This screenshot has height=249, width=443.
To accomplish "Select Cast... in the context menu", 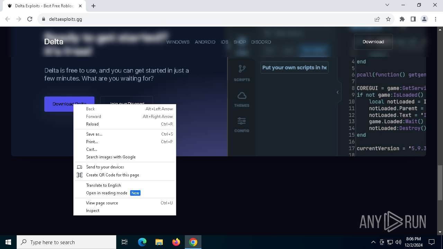I will (125, 149).
